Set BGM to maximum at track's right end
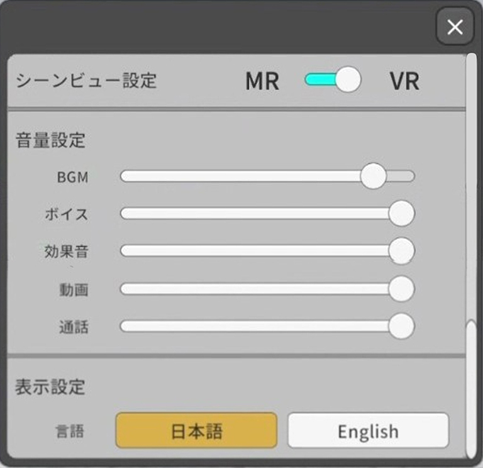Viewport: 483px width, 468px height. click(x=411, y=176)
